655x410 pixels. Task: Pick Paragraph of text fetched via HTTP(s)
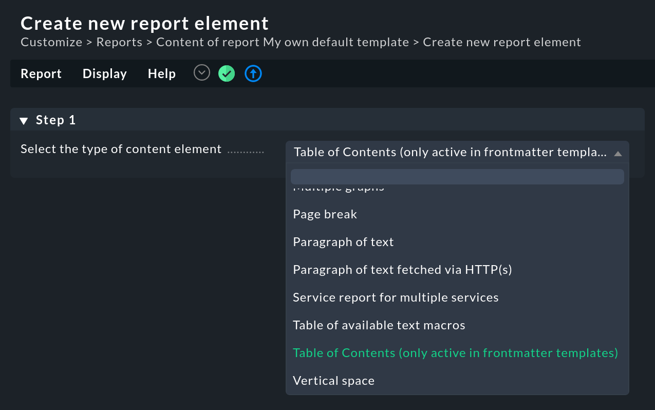pos(402,270)
